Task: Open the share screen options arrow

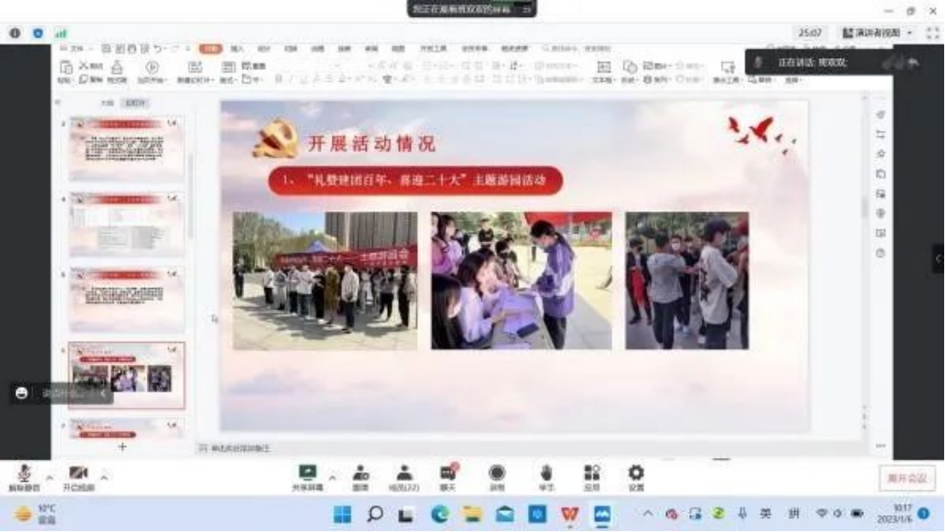Action: pyautogui.click(x=332, y=477)
